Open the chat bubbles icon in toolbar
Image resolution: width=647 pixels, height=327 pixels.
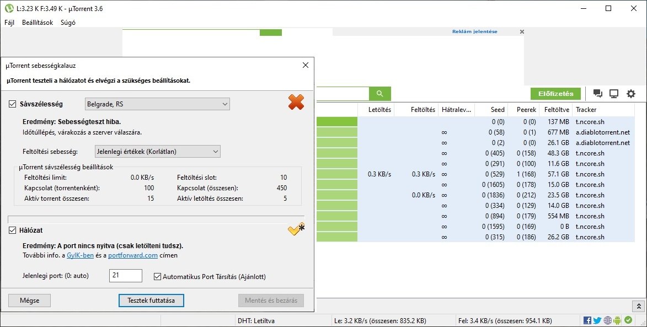597,94
